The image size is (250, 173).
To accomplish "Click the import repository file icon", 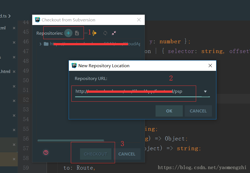I will pyautogui.click(x=77, y=33).
